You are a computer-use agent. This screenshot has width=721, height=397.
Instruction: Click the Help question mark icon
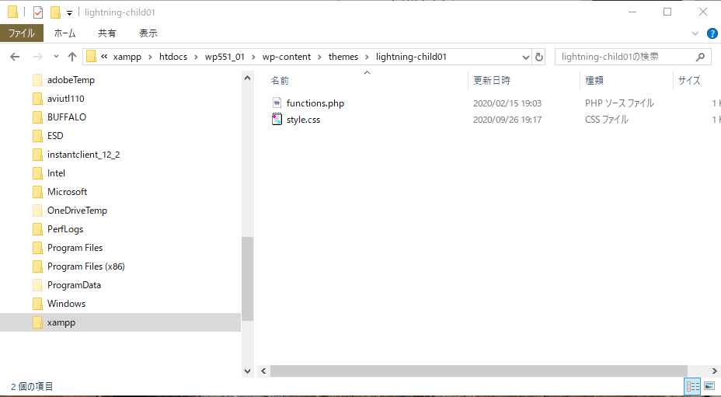tap(712, 33)
